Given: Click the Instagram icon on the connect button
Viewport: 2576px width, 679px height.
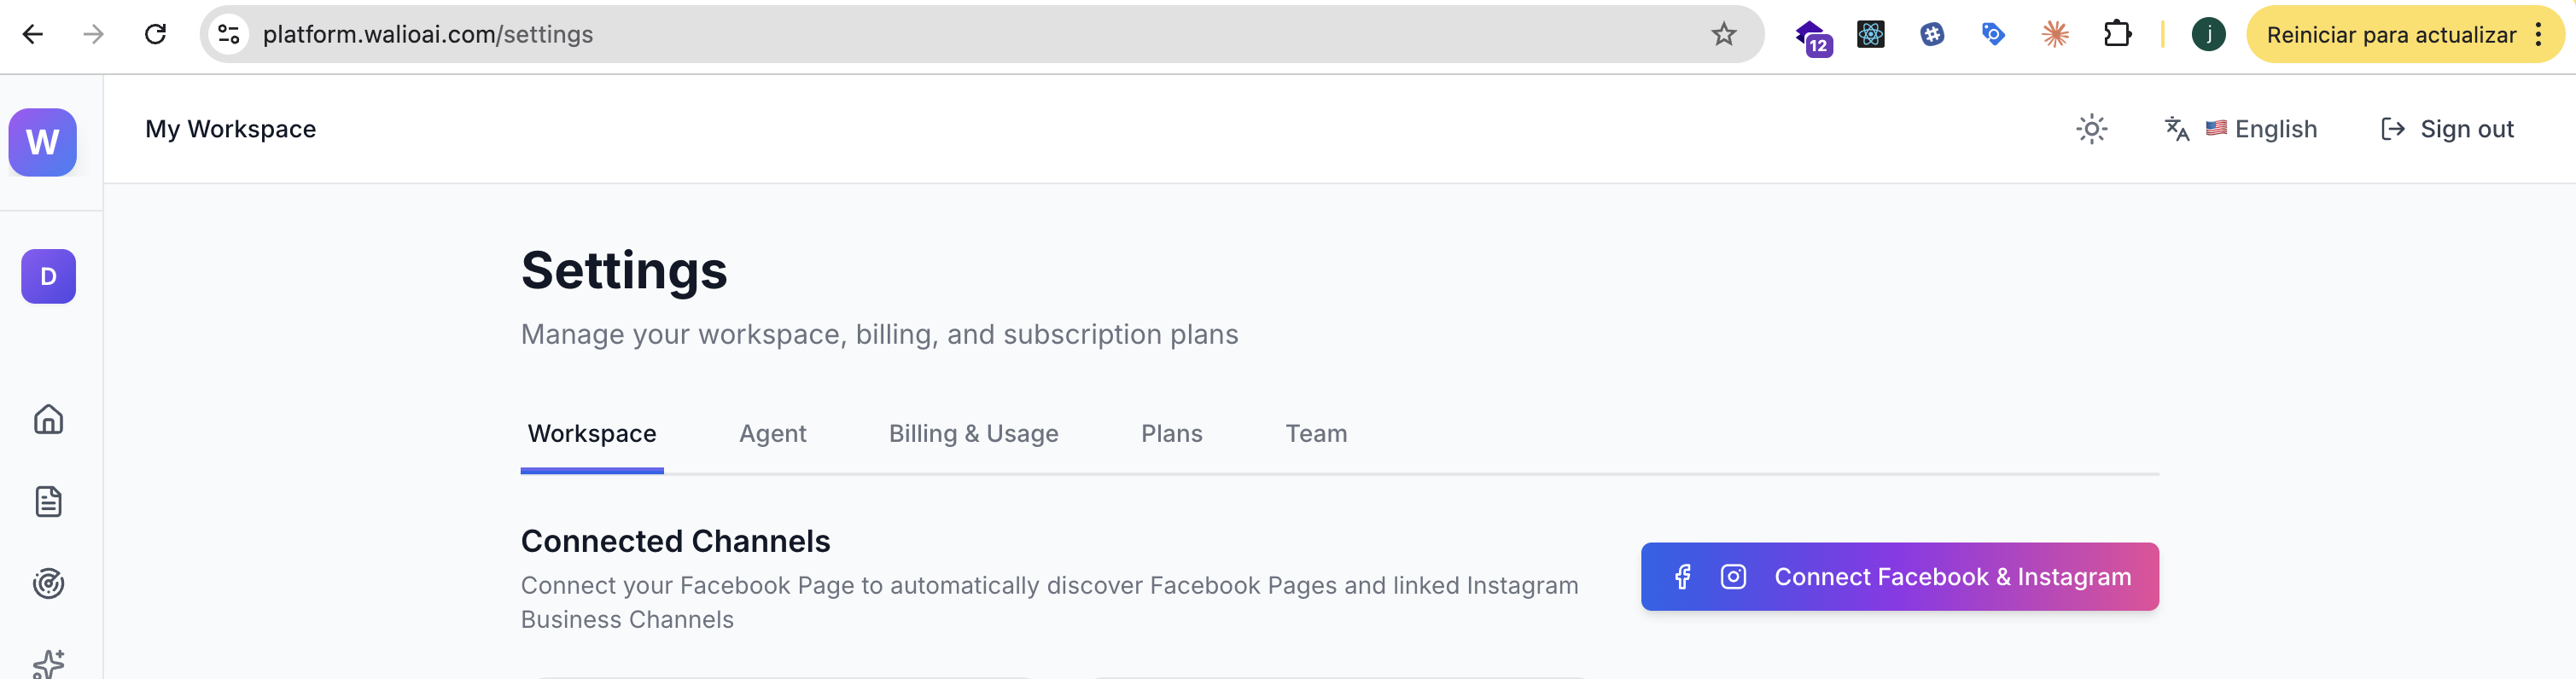Looking at the screenshot, I should [x=1733, y=577].
